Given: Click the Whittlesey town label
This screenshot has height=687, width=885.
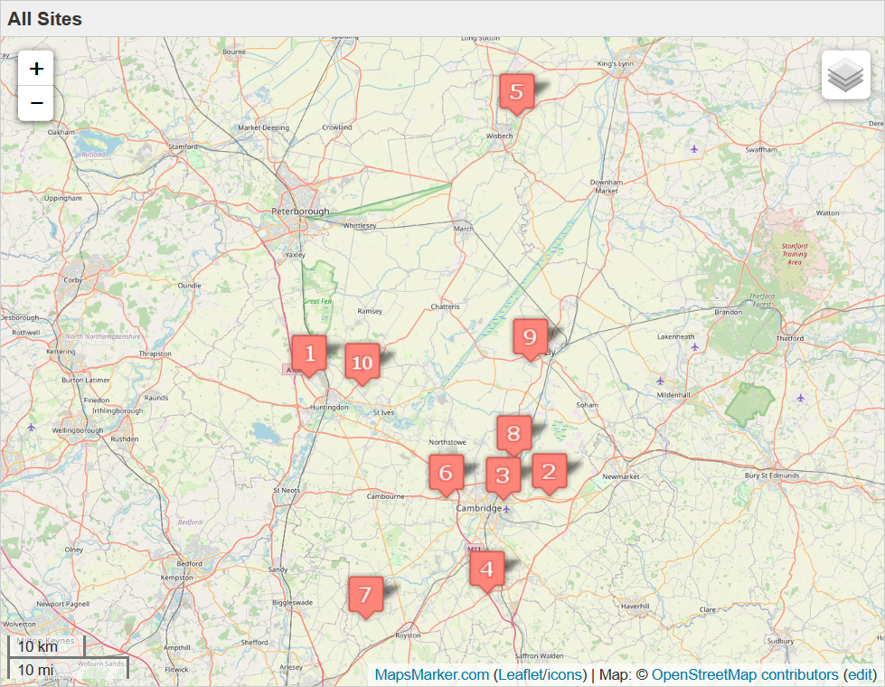Looking at the screenshot, I should [360, 226].
